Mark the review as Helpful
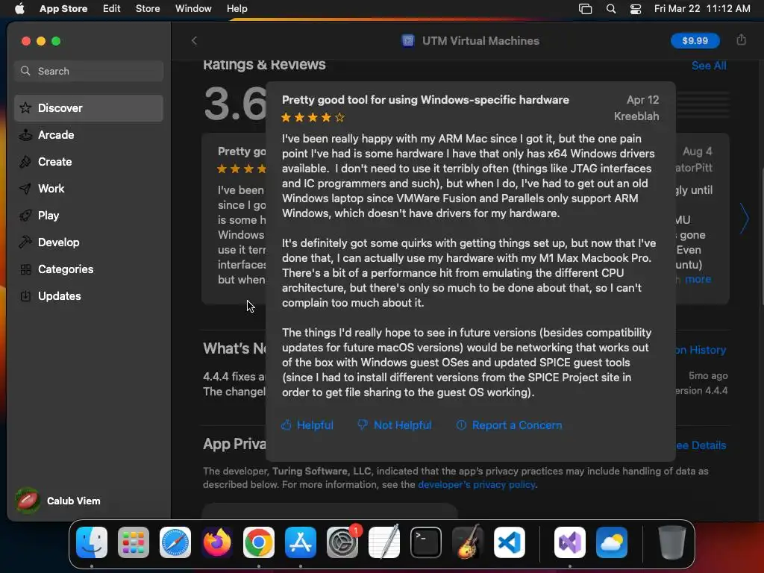764x573 pixels. [307, 425]
